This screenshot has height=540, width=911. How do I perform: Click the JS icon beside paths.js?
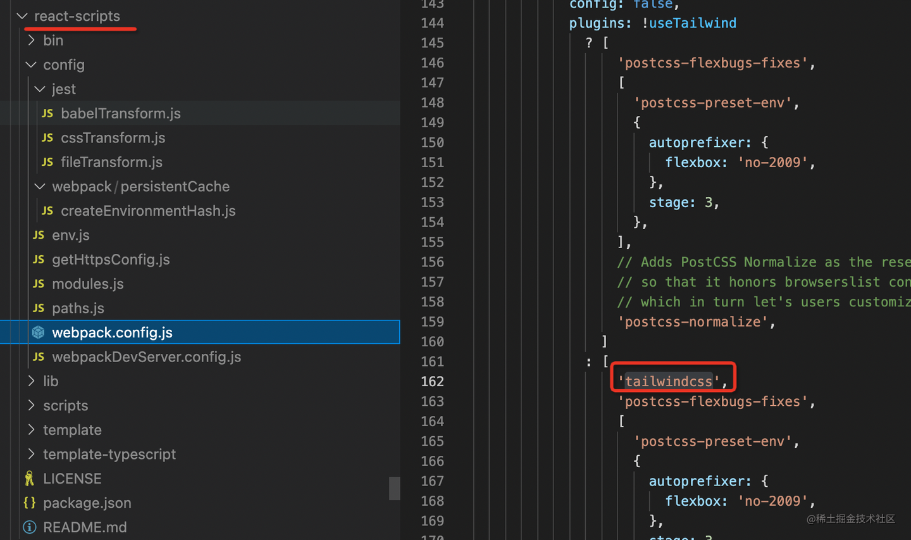point(39,308)
